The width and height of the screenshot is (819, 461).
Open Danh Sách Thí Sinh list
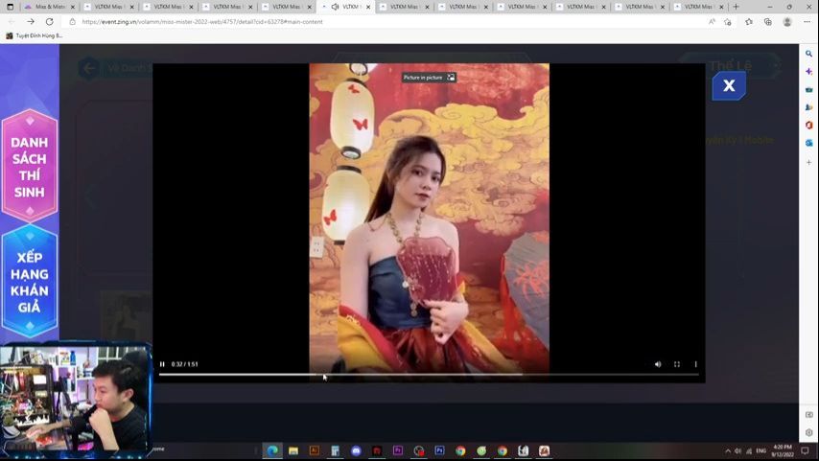point(30,167)
